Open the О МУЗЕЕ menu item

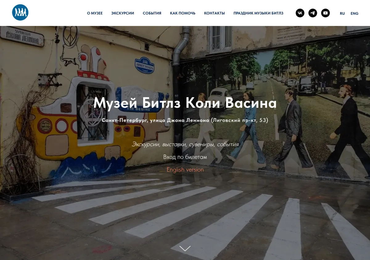(x=95, y=13)
